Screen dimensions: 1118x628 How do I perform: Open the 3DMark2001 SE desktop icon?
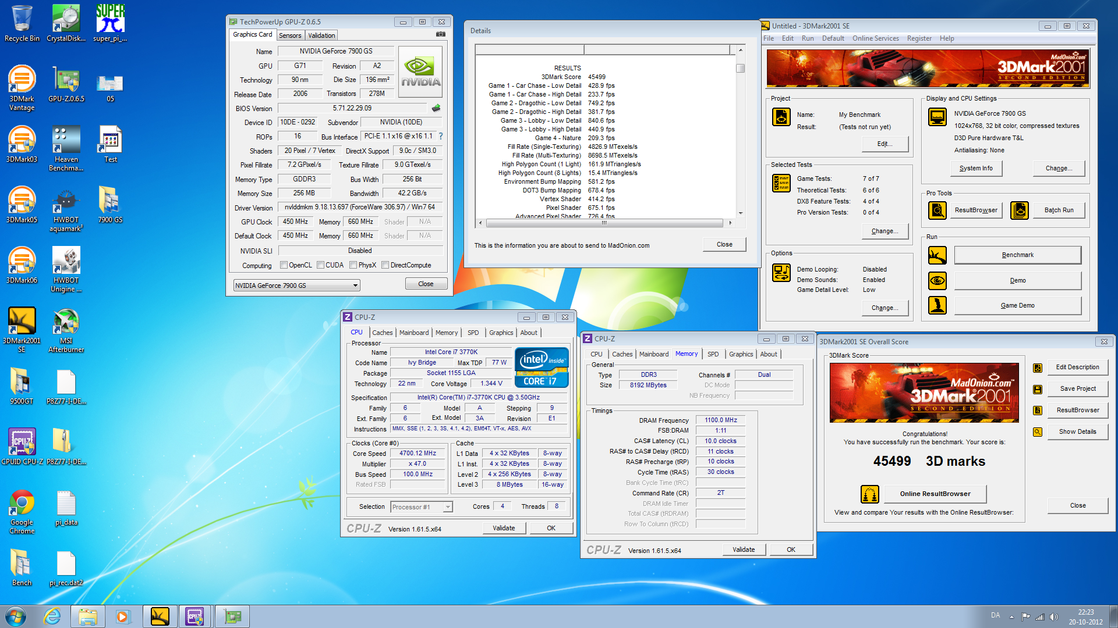22,330
